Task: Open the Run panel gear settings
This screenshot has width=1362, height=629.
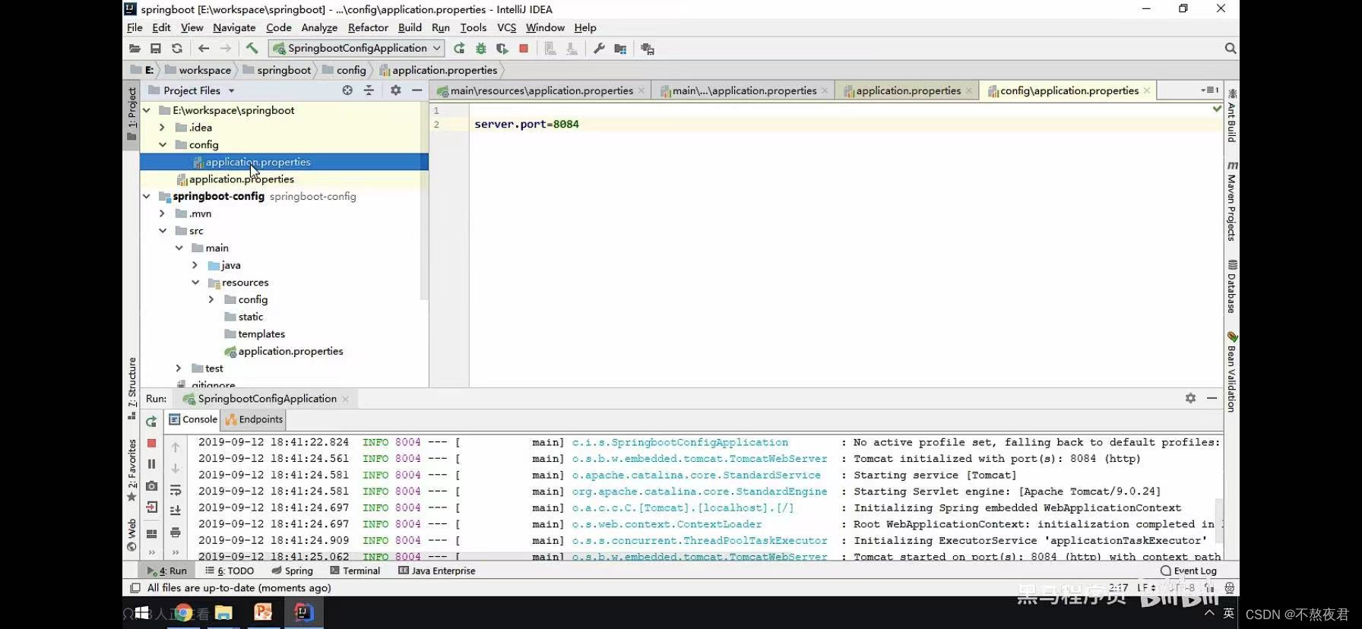Action: [1190, 398]
